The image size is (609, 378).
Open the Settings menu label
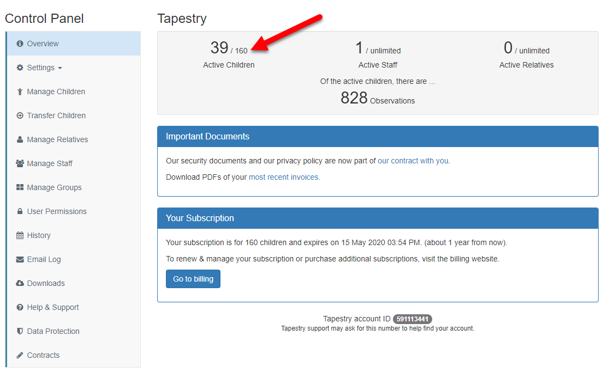[41, 68]
